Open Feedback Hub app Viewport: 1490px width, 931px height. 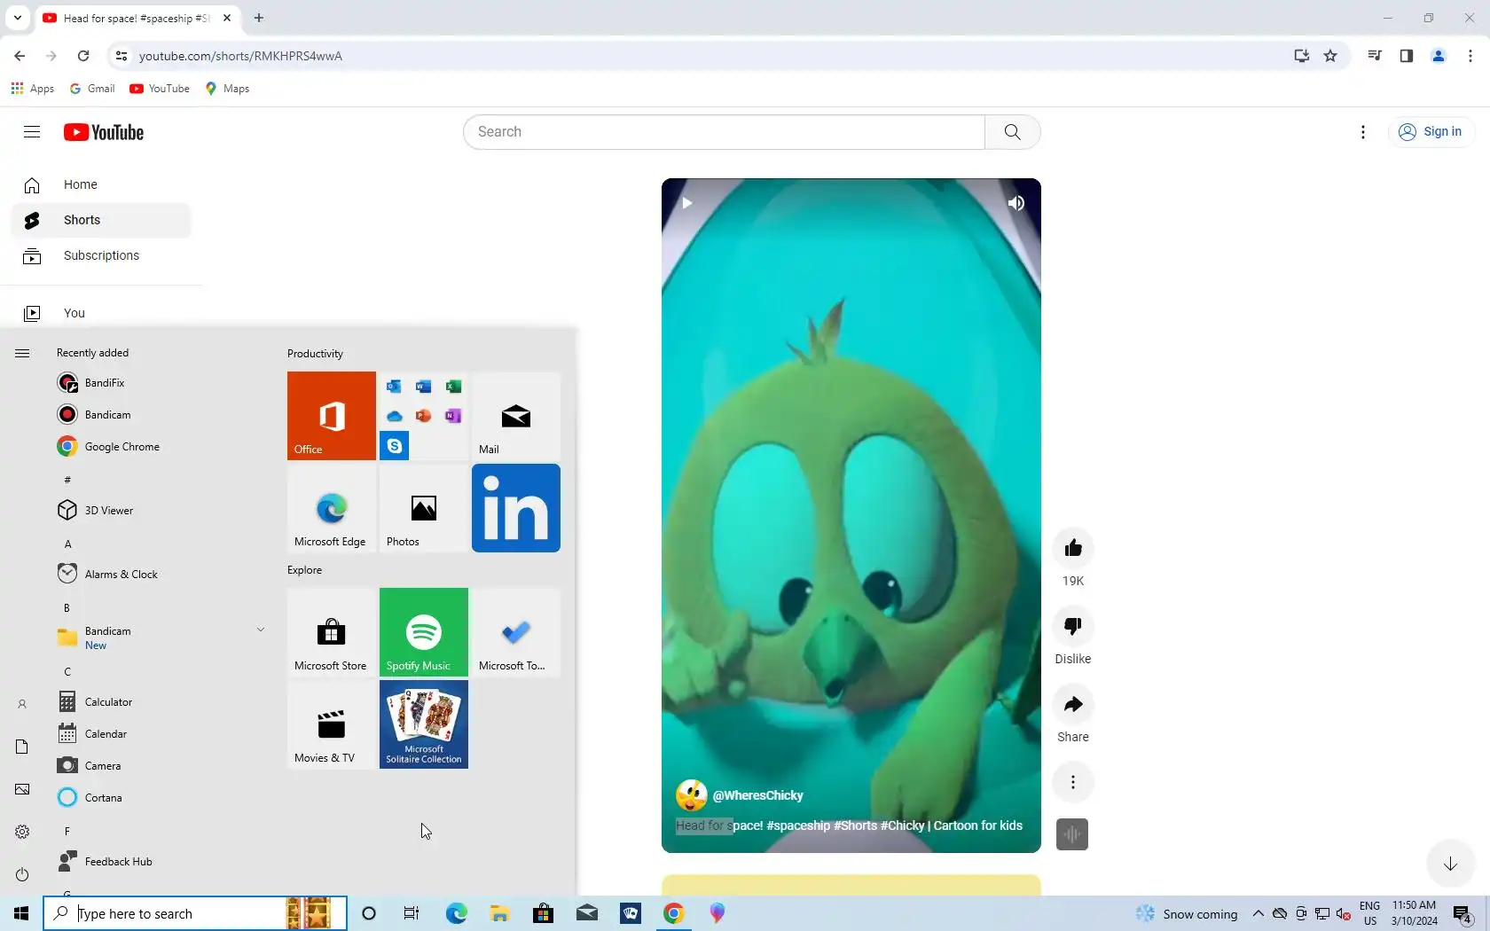coord(160,862)
